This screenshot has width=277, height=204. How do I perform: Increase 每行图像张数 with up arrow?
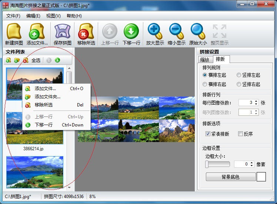[256, 101]
